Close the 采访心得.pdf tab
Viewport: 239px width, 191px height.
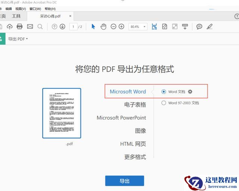tap(70, 16)
